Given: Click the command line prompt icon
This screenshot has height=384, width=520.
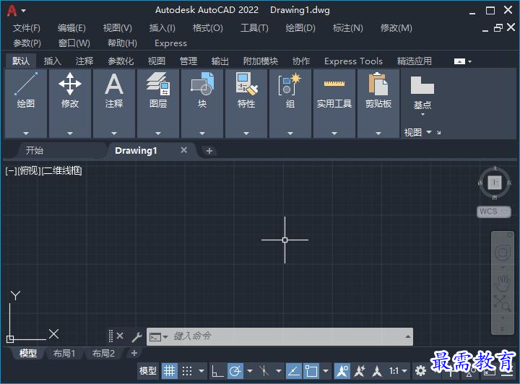Looking at the screenshot, I should [x=155, y=337].
